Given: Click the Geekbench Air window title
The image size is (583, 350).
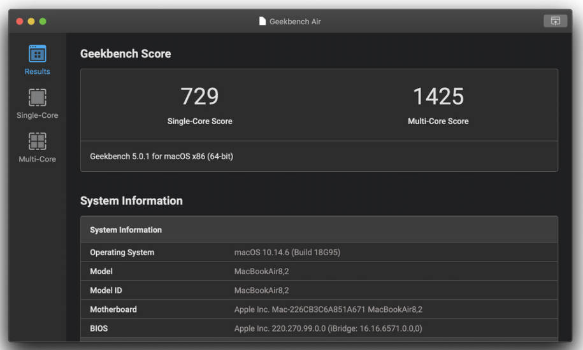Looking at the screenshot, I should (295, 22).
